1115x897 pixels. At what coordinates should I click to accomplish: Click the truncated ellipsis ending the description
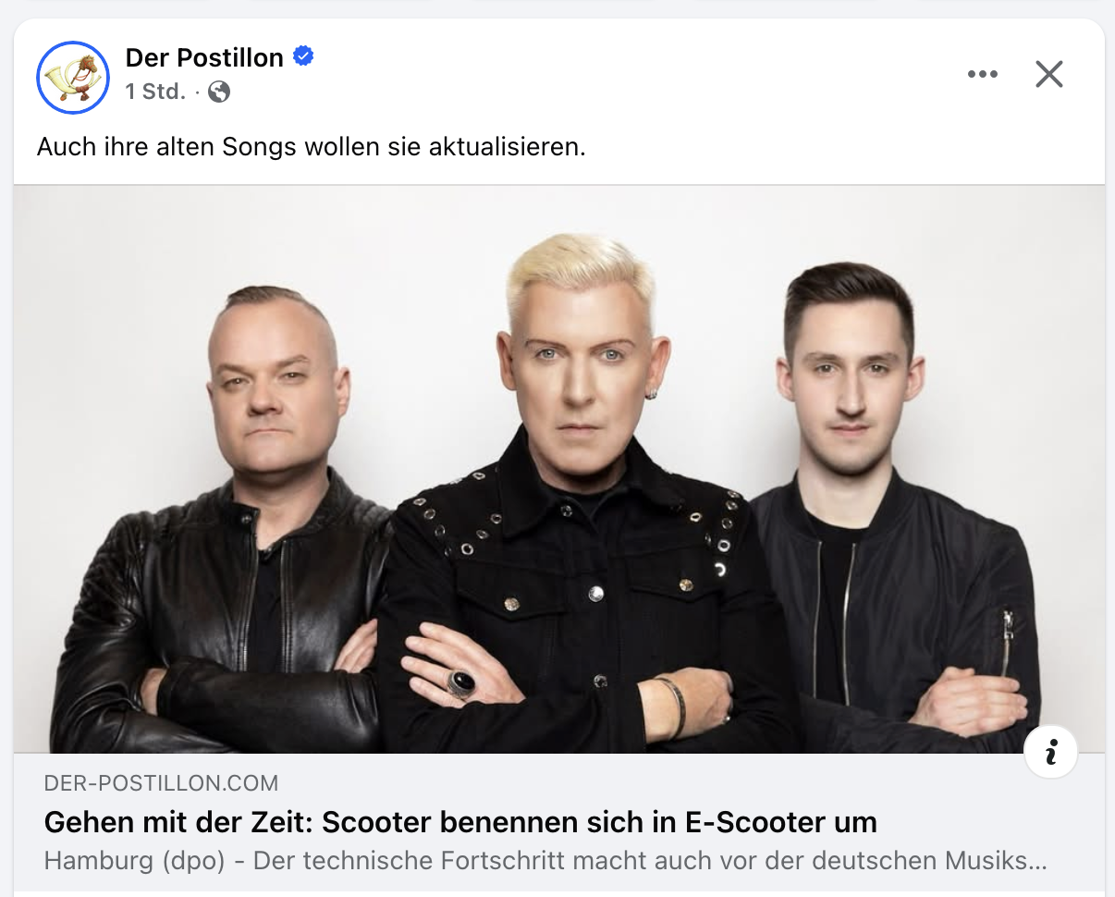click(1037, 862)
